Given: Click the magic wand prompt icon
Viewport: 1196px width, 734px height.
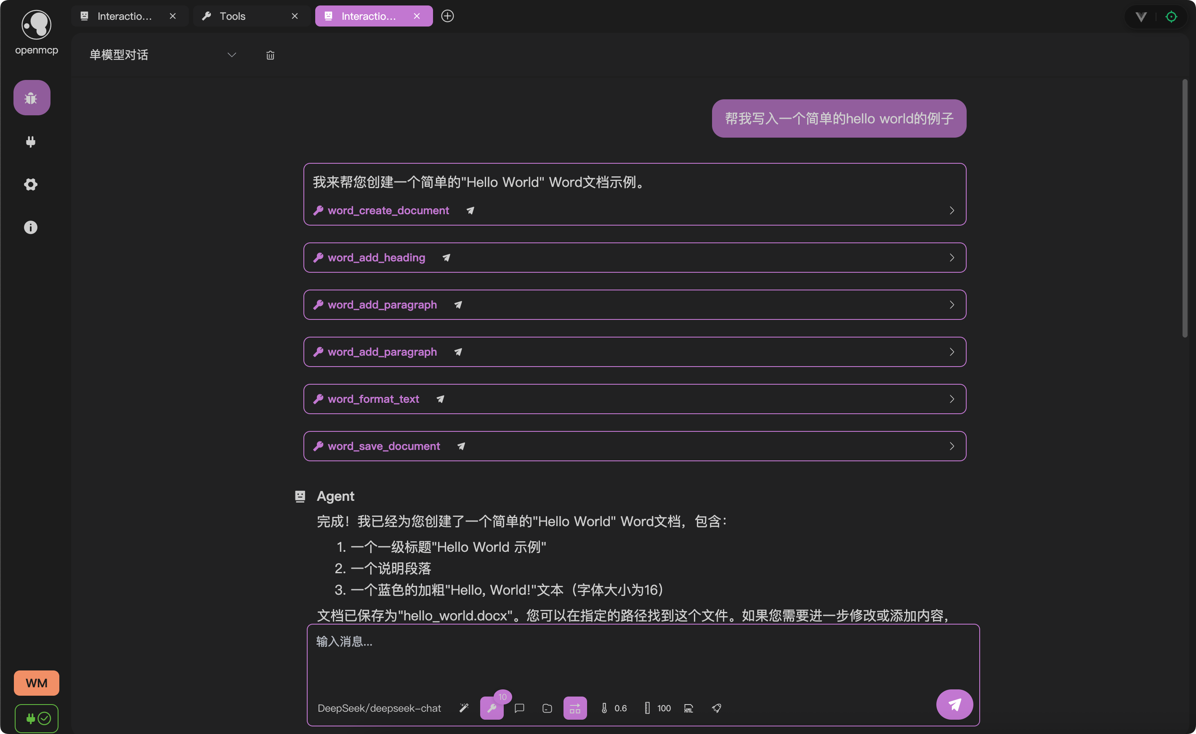Looking at the screenshot, I should [464, 708].
